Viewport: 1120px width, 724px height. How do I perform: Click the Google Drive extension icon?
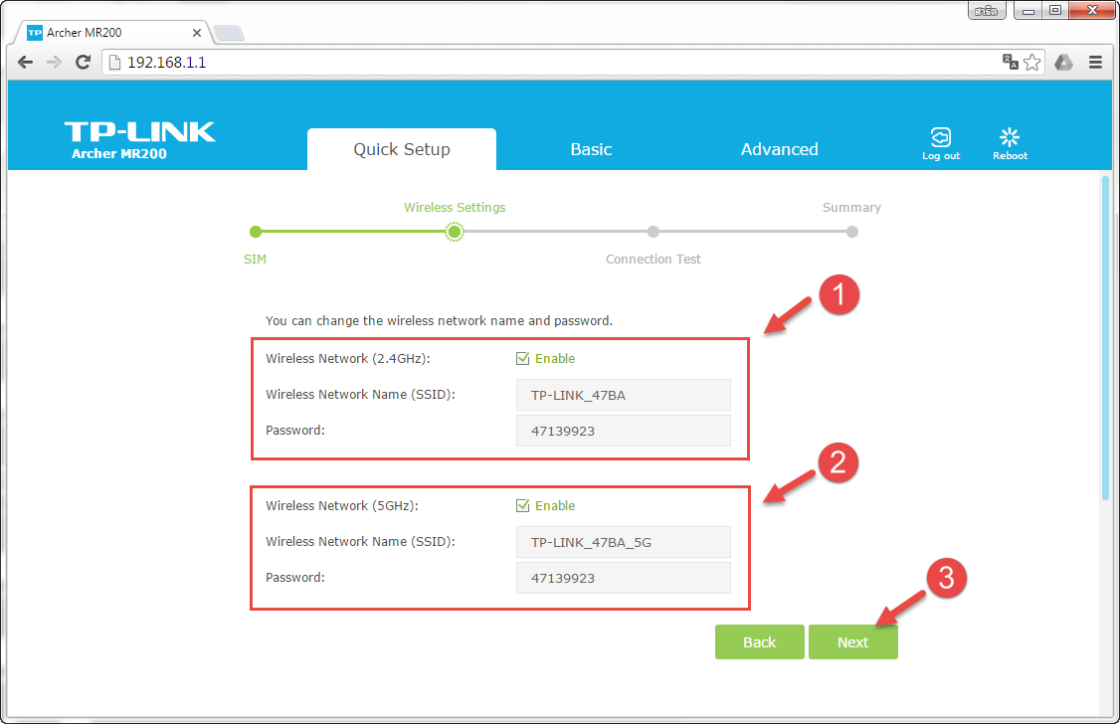(x=1063, y=62)
